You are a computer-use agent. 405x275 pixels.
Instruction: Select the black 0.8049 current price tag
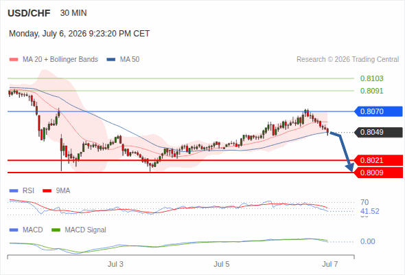point(378,132)
